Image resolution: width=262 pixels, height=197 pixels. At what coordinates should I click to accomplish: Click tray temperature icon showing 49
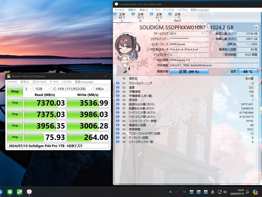[191, 192]
